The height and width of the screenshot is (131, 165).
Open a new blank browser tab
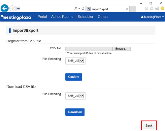[x=133, y=9]
